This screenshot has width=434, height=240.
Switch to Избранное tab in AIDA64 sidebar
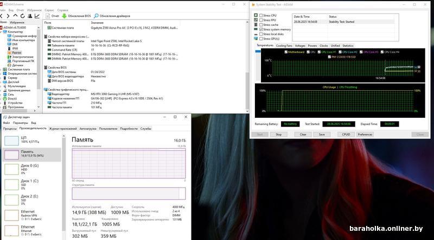17,22
